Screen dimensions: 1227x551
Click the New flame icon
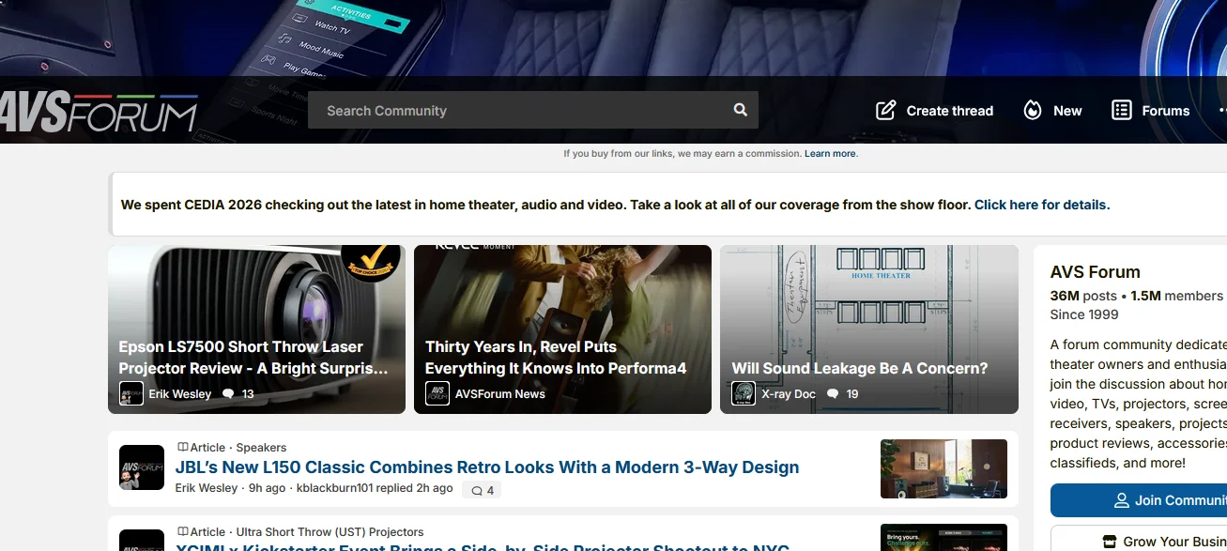(x=1033, y=111)
